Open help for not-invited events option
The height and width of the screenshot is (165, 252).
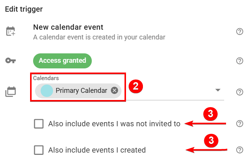click(240, 124)
